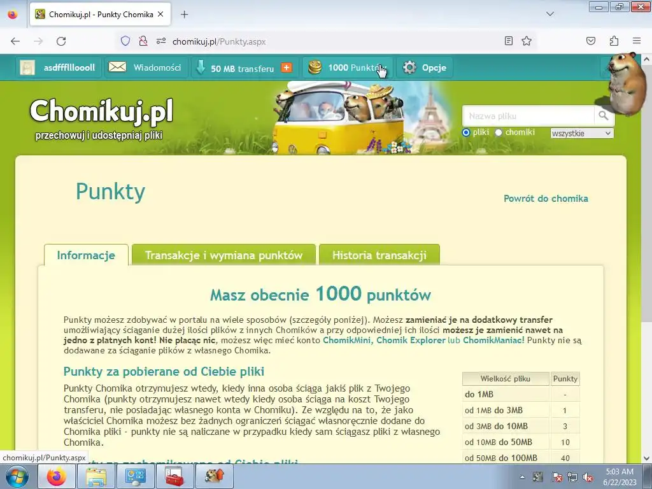Viewport: 652px width, 489px height.
Task: Open the Opcje gear icon
Action: pyautogui.click(x=409, y=67)
